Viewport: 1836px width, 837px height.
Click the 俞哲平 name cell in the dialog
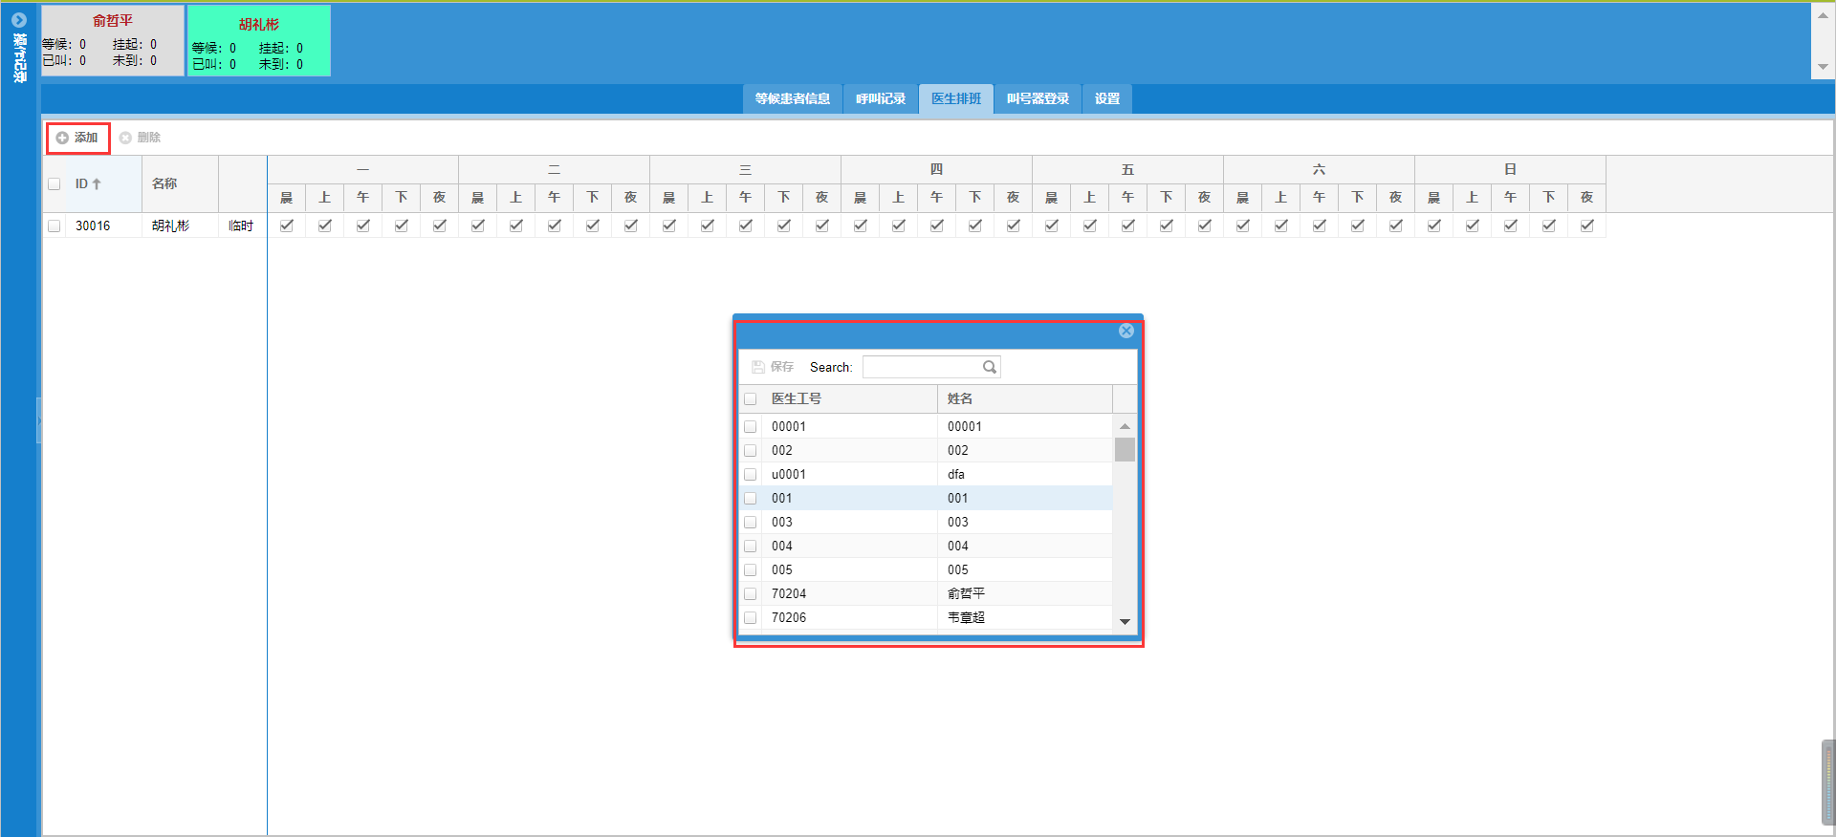pos(1025,594)
